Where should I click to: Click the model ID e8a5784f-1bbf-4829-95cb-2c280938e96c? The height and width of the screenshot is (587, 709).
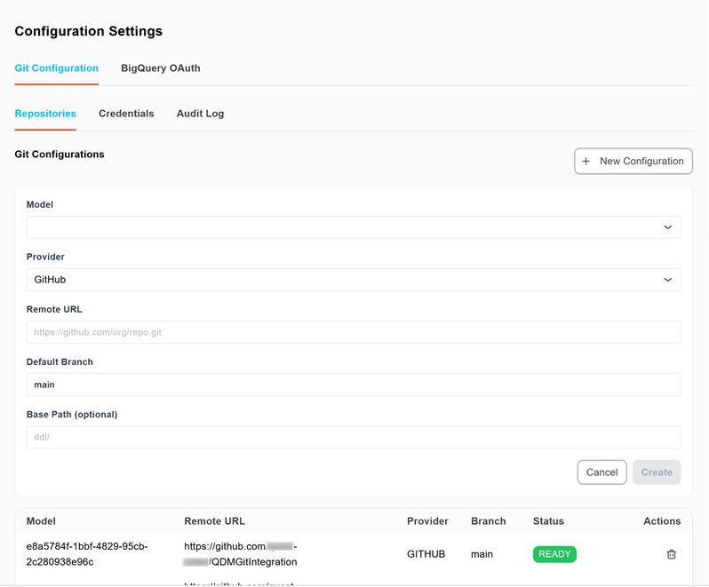pyautogui.click(x=87, y=554)
